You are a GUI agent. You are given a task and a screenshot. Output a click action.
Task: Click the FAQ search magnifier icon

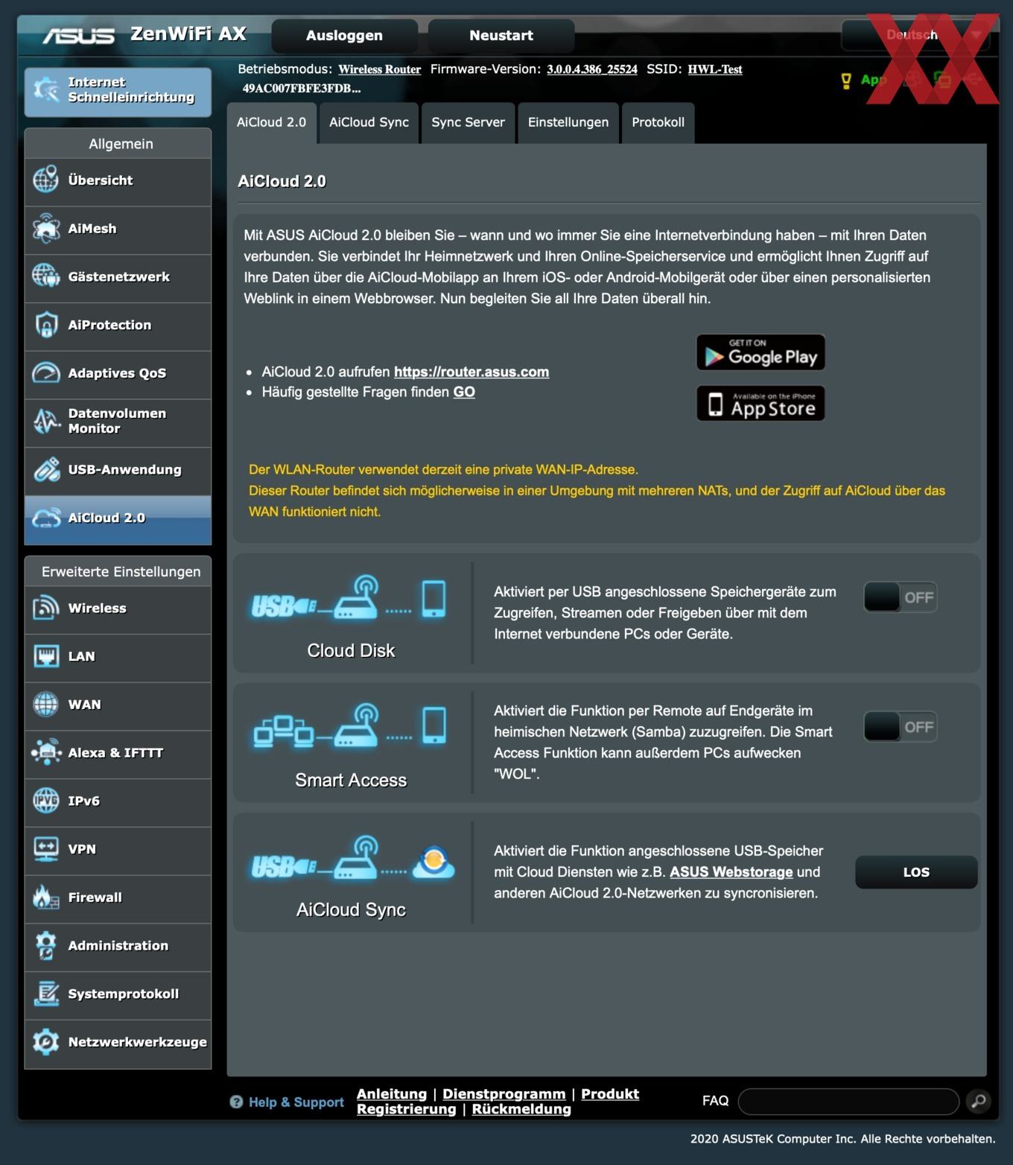tap(978, 1100)
